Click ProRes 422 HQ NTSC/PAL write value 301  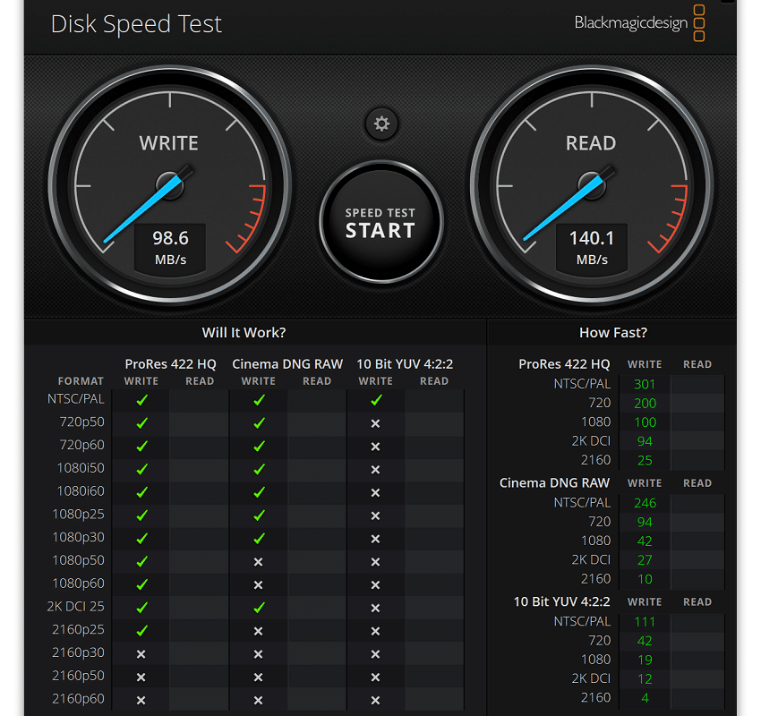pyautogui.click(x=645, y=384)
